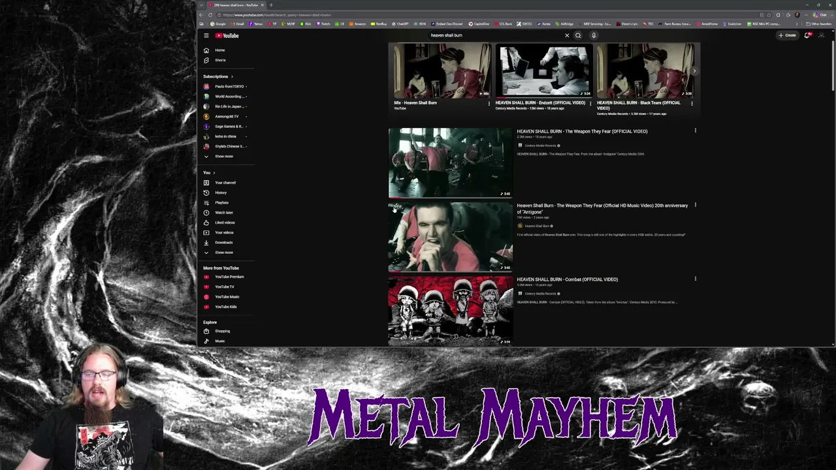Start voice search with the microphone

click(594, 35)
